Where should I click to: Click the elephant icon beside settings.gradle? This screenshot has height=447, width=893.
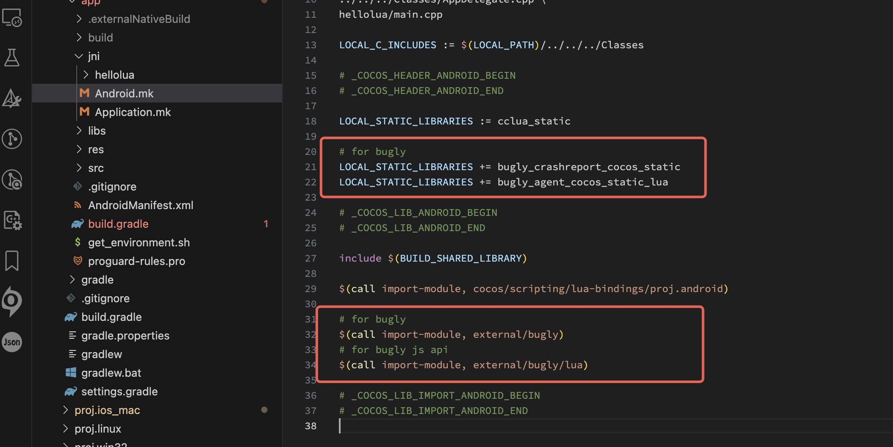pos(71,391)
